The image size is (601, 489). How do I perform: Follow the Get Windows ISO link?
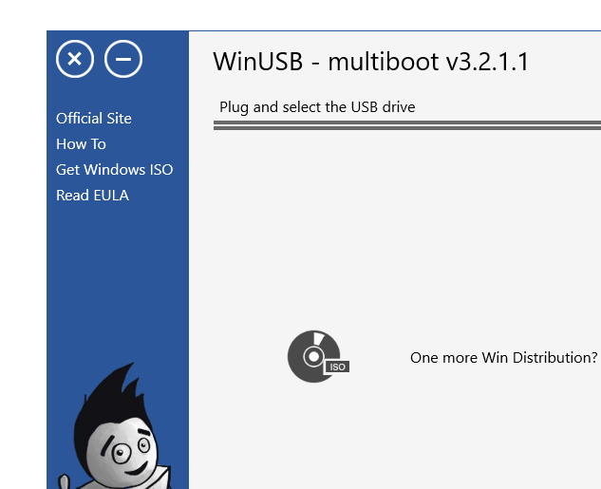click(115, 169)
